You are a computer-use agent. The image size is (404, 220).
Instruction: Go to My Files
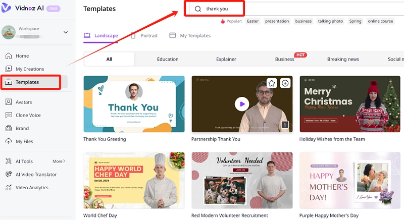coord(24,141)
